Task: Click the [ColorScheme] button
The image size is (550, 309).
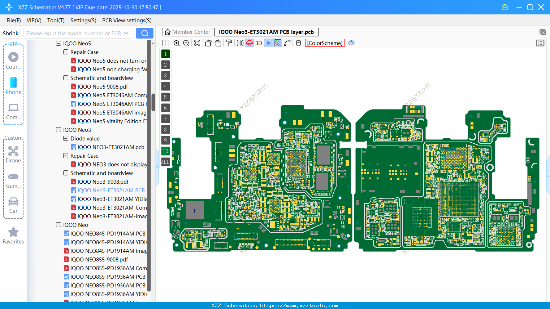Action: click(324, 43)
